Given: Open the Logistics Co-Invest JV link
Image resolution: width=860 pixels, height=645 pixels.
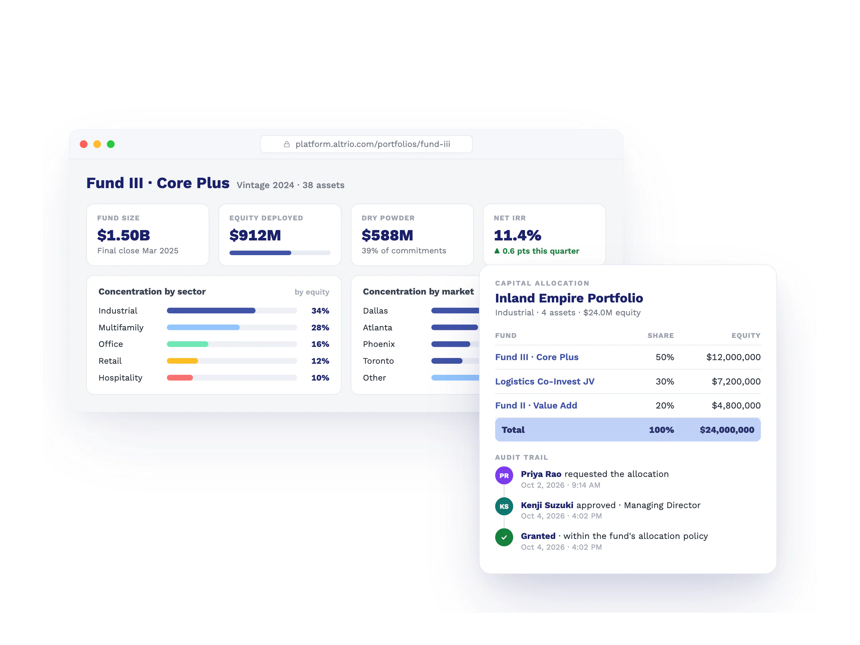Looking at the screenshot, I should (x=545, y=381).
